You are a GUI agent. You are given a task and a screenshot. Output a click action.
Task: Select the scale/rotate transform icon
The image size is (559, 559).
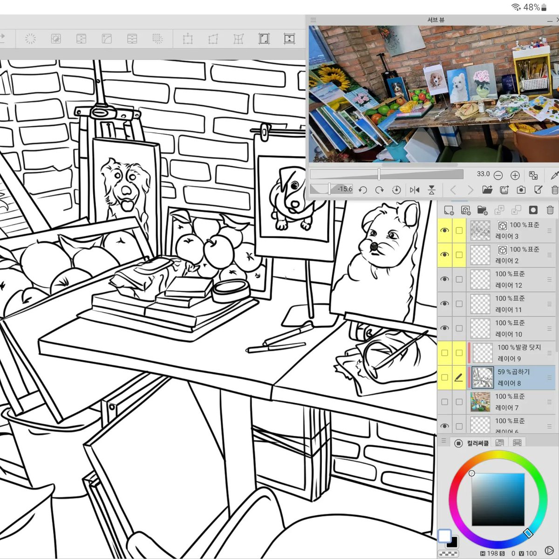point(188,39)
